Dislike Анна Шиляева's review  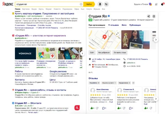pyautogui.click(x=97, y=108)
